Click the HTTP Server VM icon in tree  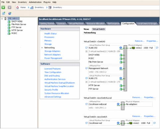click(x=9, y=30)
